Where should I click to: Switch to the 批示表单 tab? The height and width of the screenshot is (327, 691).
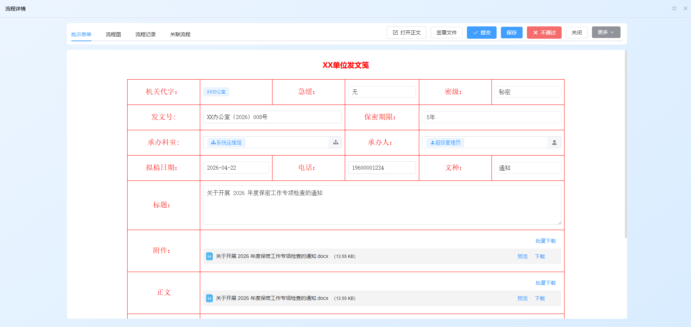coord(81,34)
